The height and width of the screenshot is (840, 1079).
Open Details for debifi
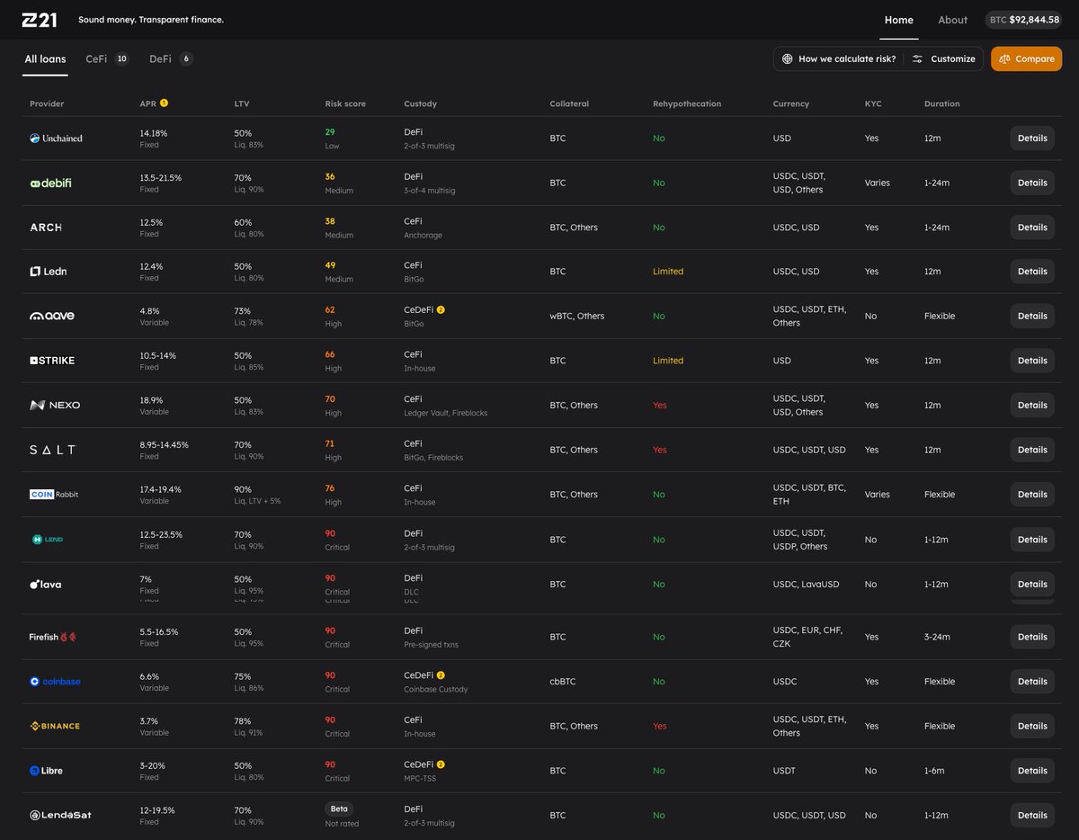point(1032,183)
